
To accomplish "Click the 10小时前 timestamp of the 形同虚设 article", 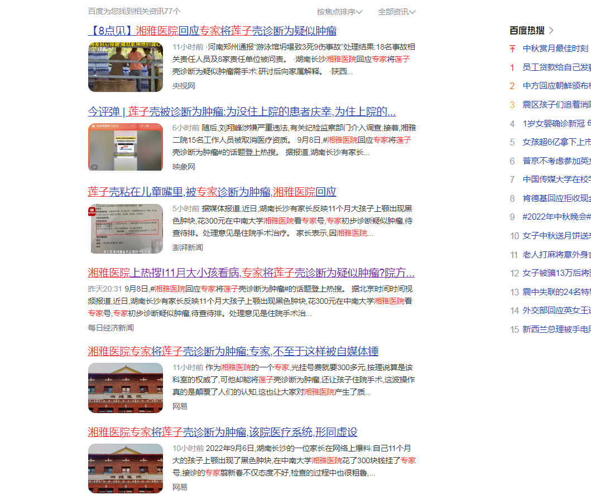I will pos(188,448).
